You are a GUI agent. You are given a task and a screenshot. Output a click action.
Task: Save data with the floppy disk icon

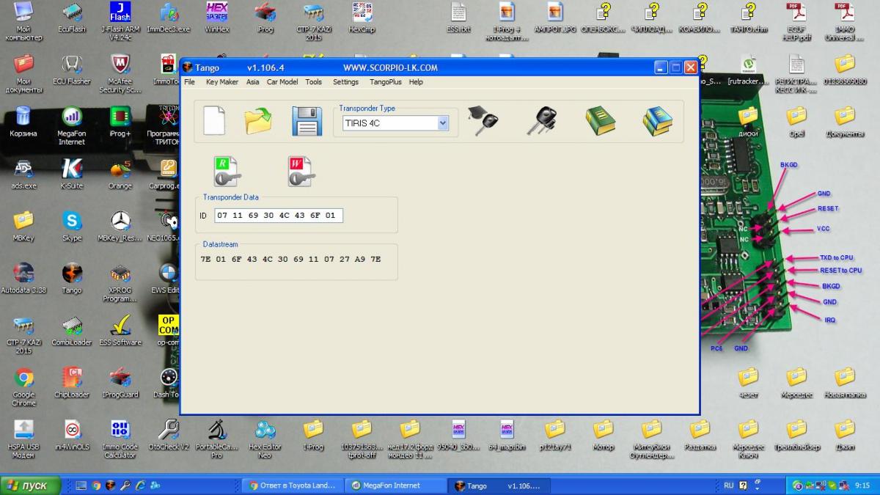click(x=307, y=121)
